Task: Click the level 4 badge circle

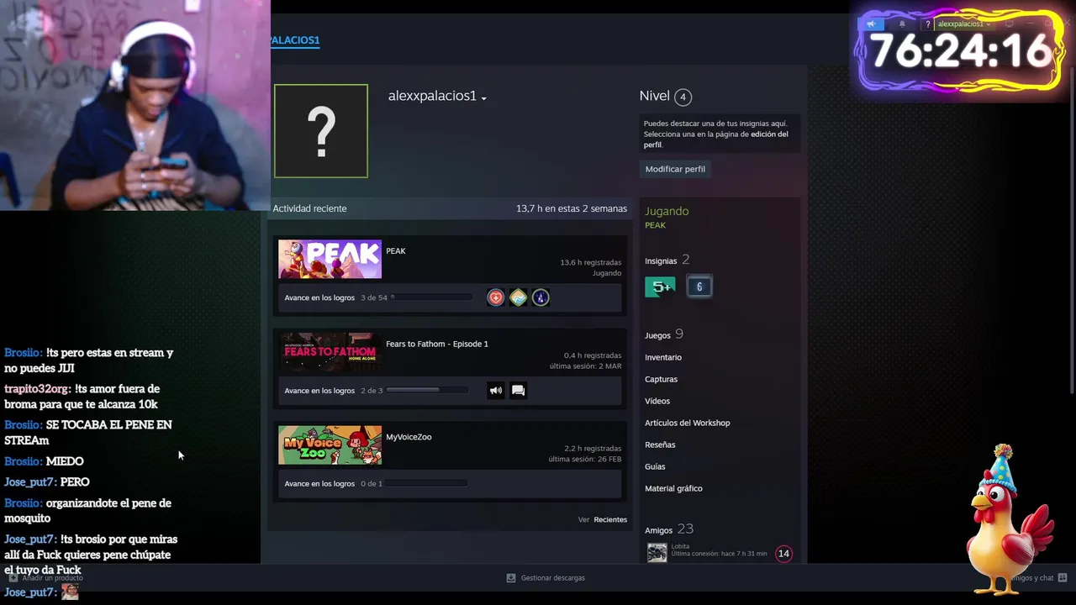Action: coord(683,97)
